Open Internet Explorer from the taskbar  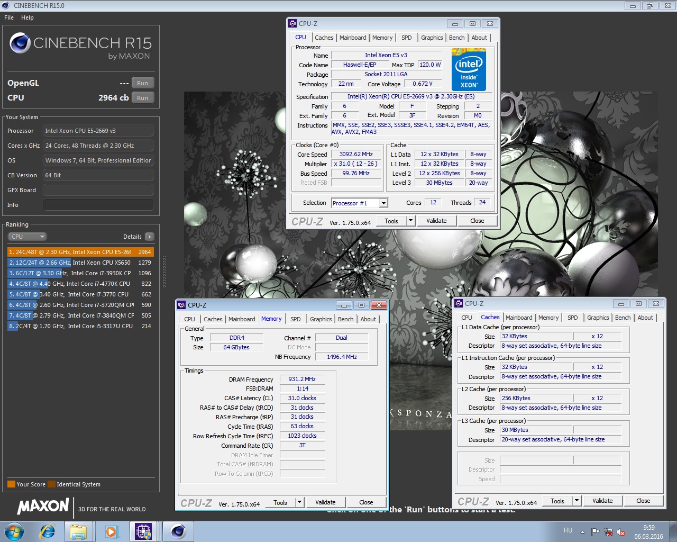click(48, 531)
